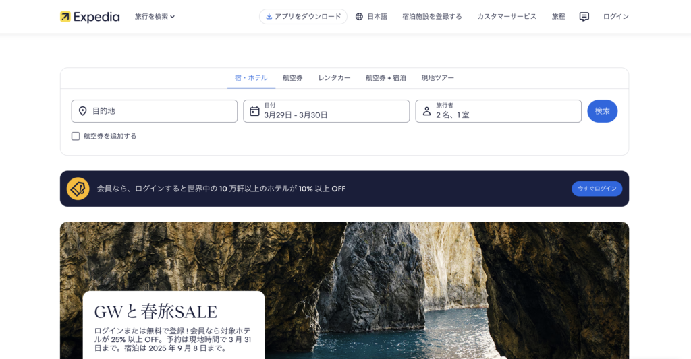The width and height of the screenshot is (691, 359).
Task: Switch to the レンタカー tab
Action: click(x=335, y=78)
